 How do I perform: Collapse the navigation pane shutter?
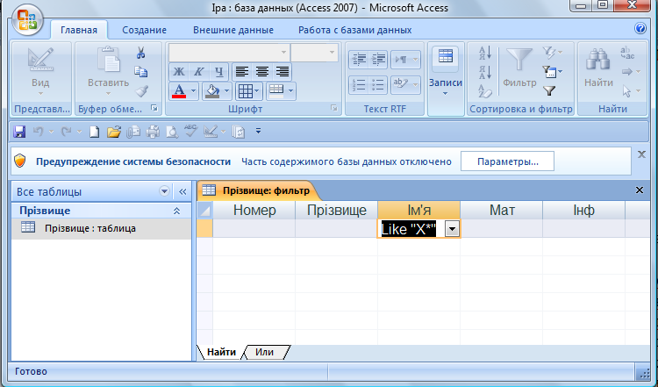[182, 192]
